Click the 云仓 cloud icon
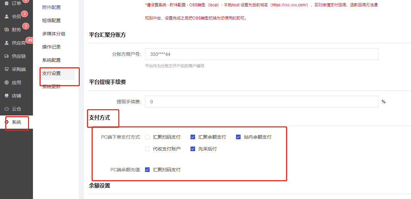The width and height of the screenshot is (411, 199). (x=7, y=109)
